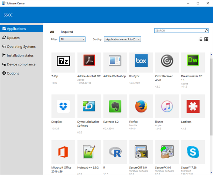Click the Software Center title bar icon
Image resolution: width=213 pixels, height=175 pixels.
pyautogui.click(x=3, y=3)
